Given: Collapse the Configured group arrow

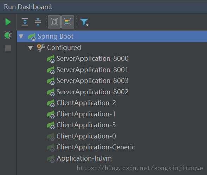Looking at the screenshot, I should click(x=30, y=48).
